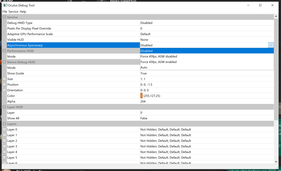Collapse the Service section
Viewport: 281px width, 171px height.
[4, 17]
